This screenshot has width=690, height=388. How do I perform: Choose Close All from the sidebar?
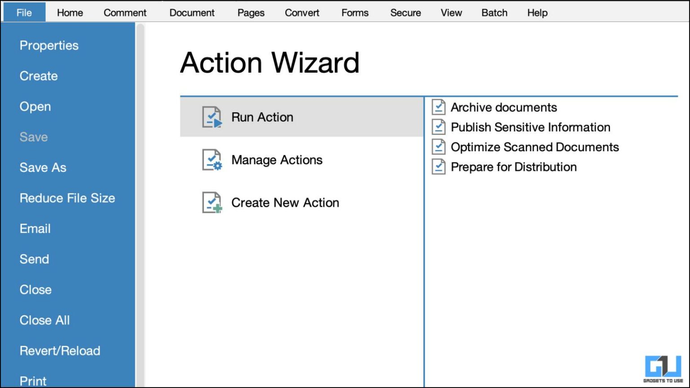pos(44,320)
